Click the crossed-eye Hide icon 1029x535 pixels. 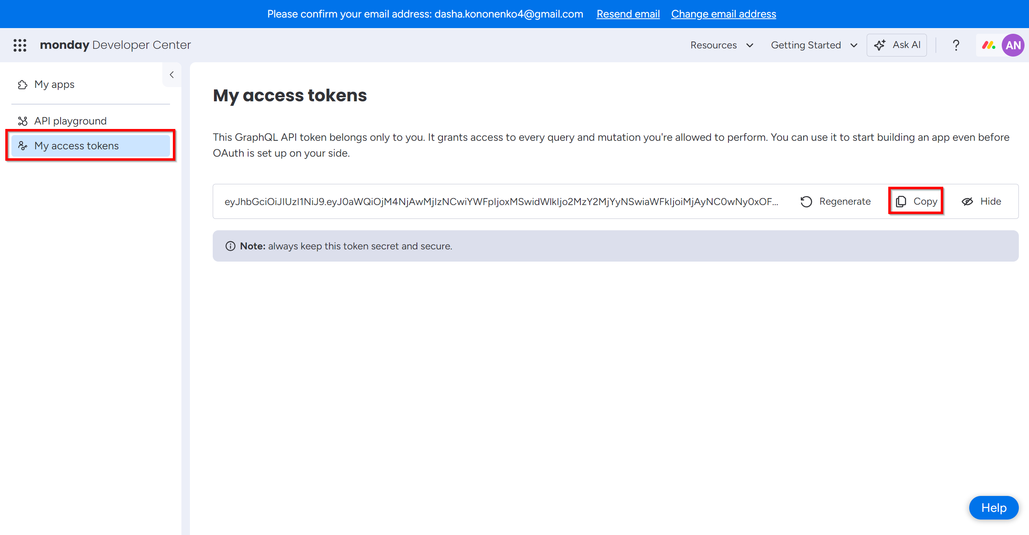point(967,201)
